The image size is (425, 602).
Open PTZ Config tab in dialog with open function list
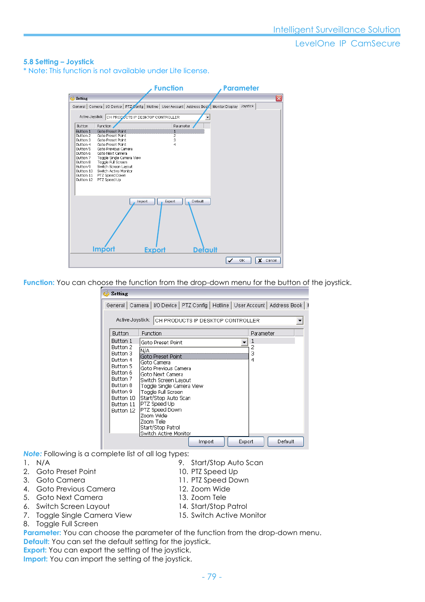(195, 305)
